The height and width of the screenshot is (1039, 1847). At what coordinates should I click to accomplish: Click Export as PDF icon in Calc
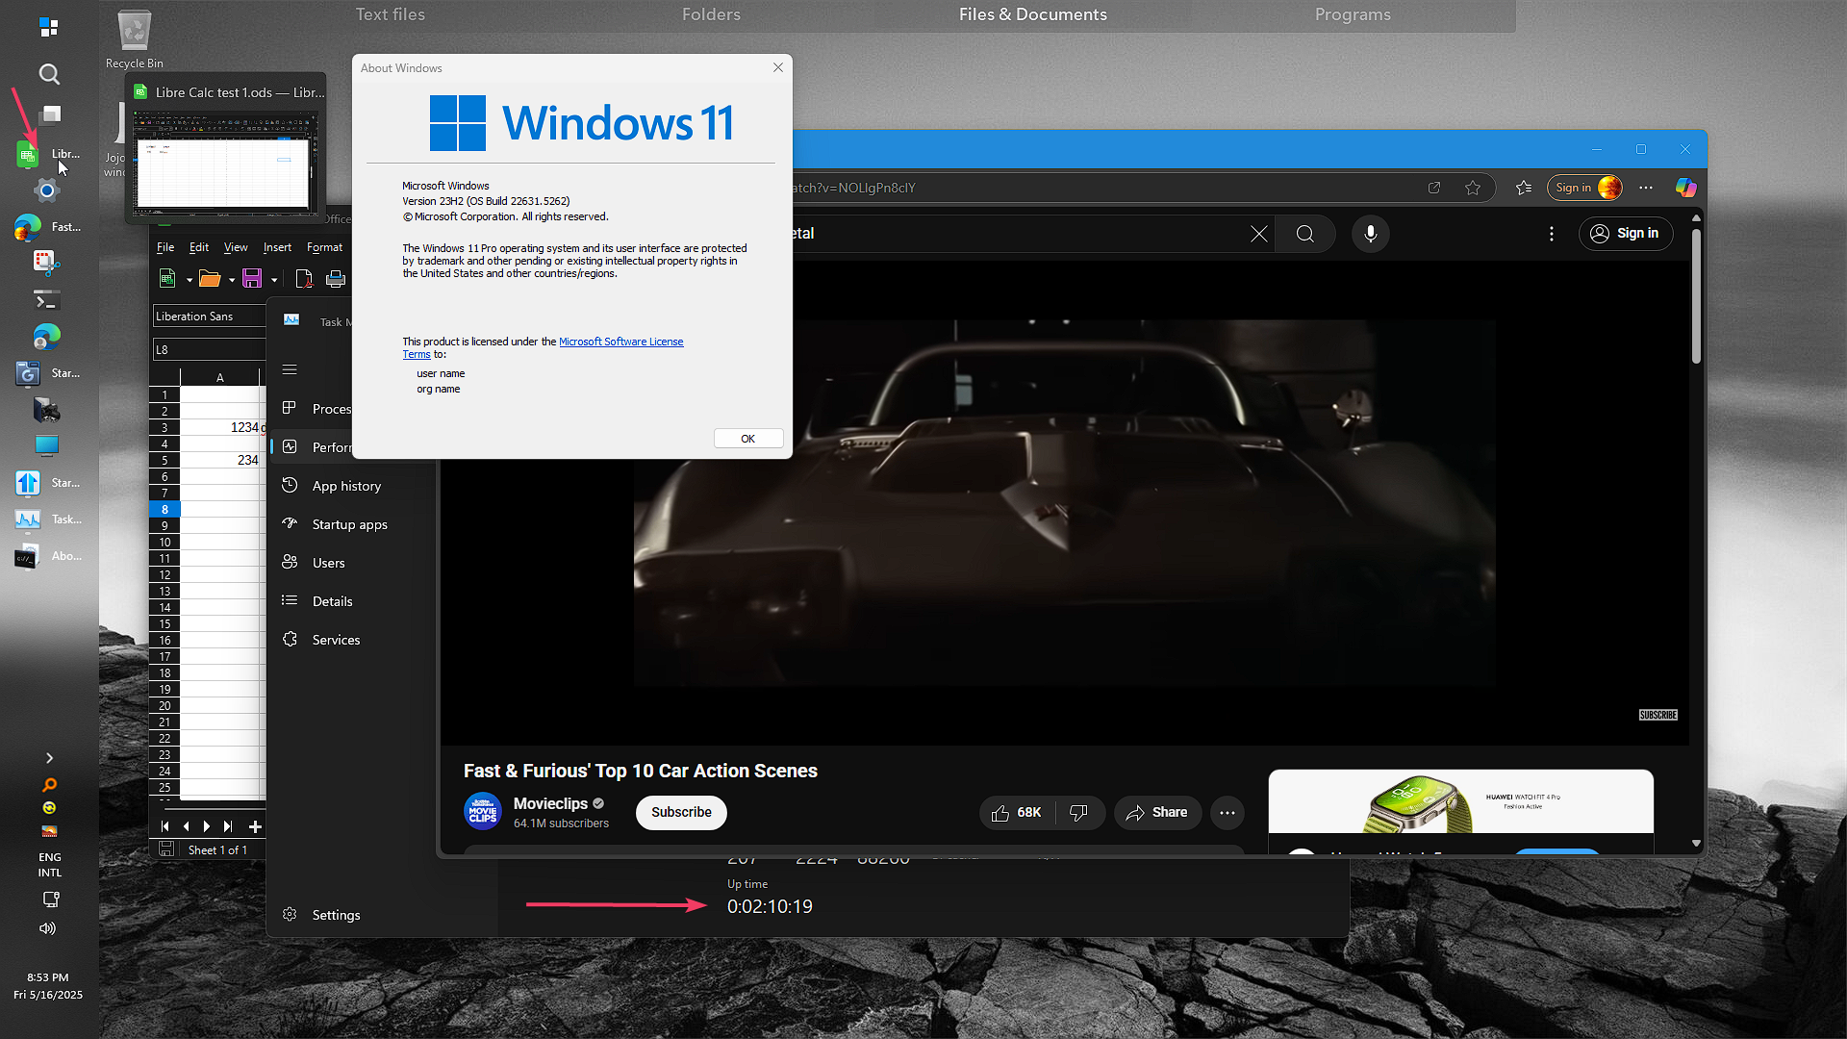coord(304,279)
